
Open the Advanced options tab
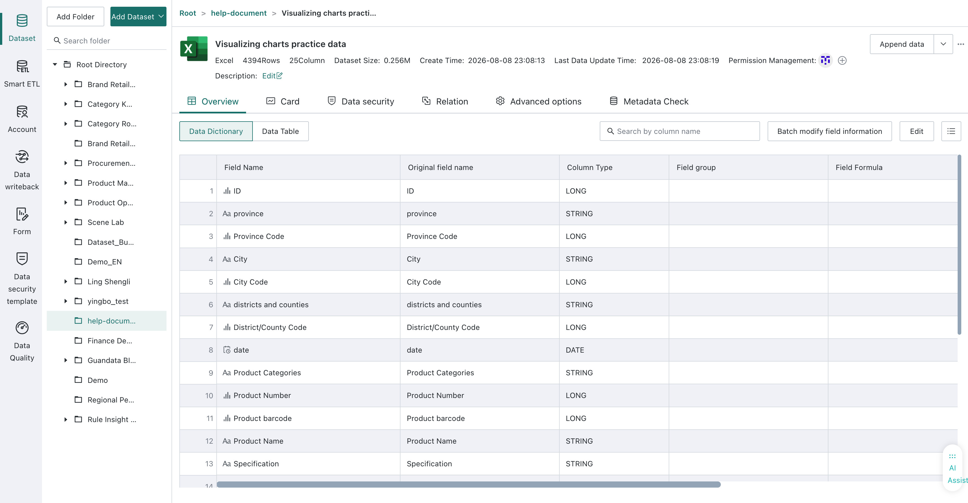coord(538,101)
